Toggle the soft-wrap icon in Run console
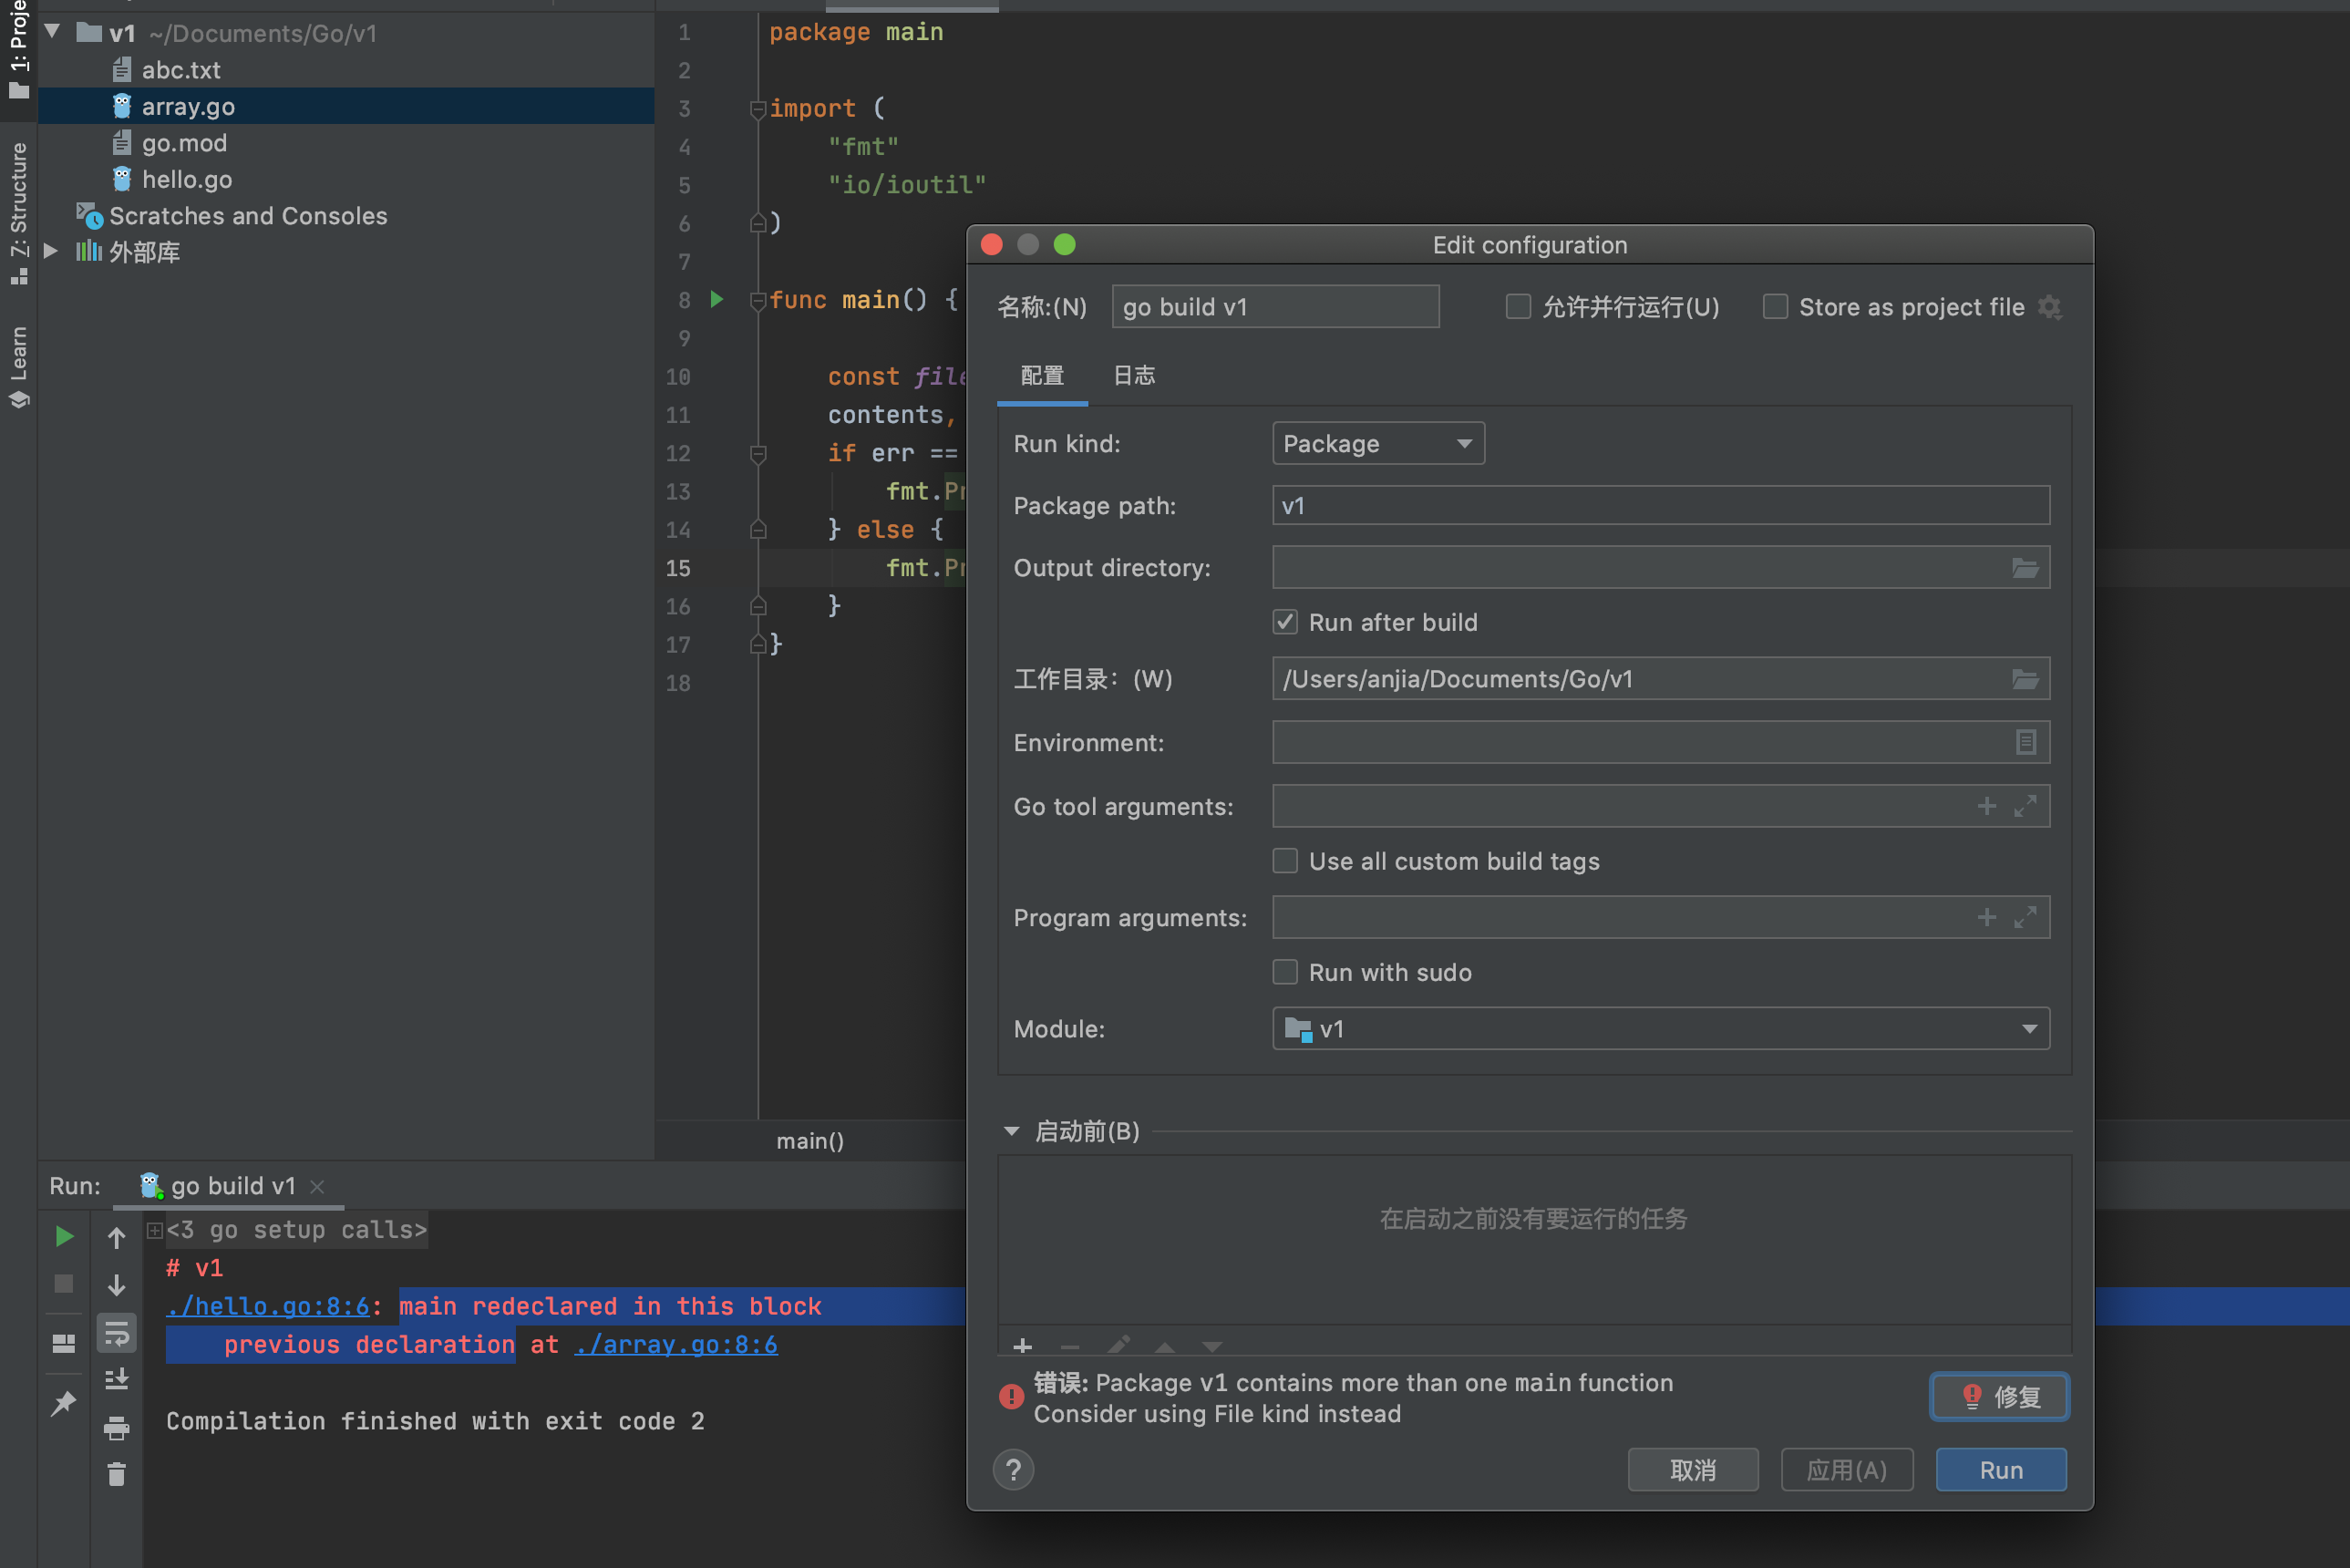The height and width of the screenshot is (1568, 2350). [x=117, y=1333]
